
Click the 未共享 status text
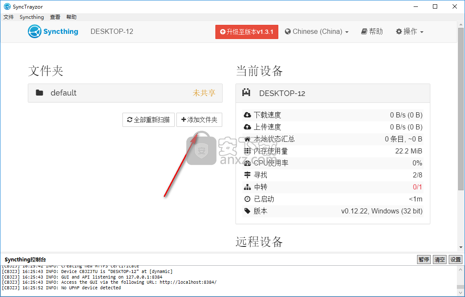point(204,93)
